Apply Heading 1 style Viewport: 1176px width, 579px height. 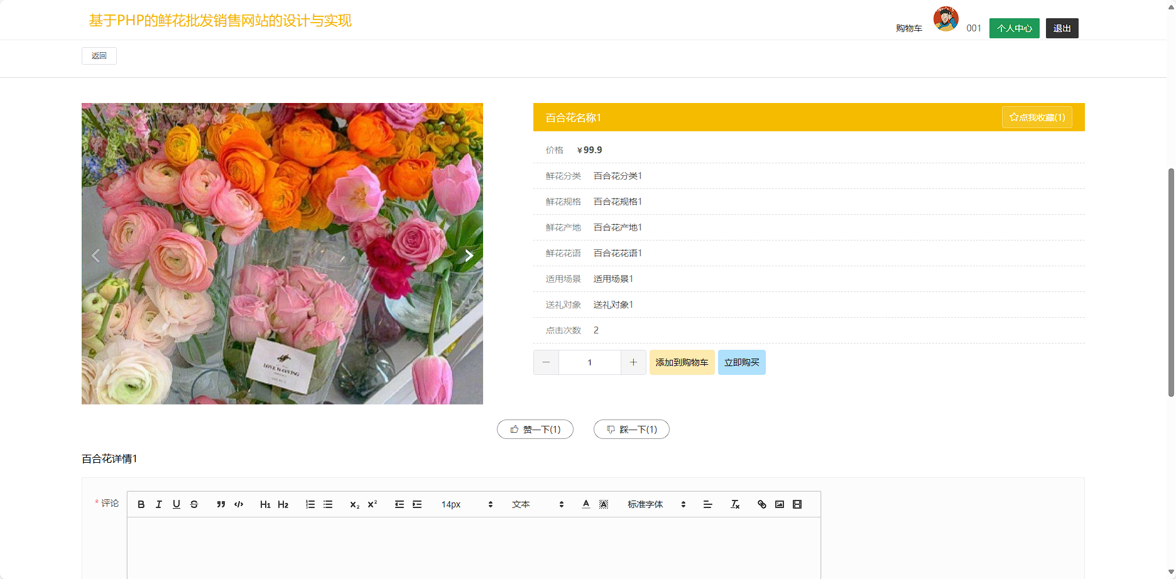tap(265, 504)
